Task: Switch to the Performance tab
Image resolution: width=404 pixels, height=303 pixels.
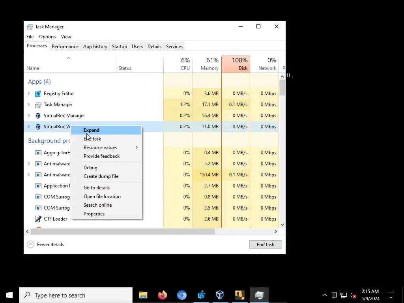Action: click(x=65, y=47)
